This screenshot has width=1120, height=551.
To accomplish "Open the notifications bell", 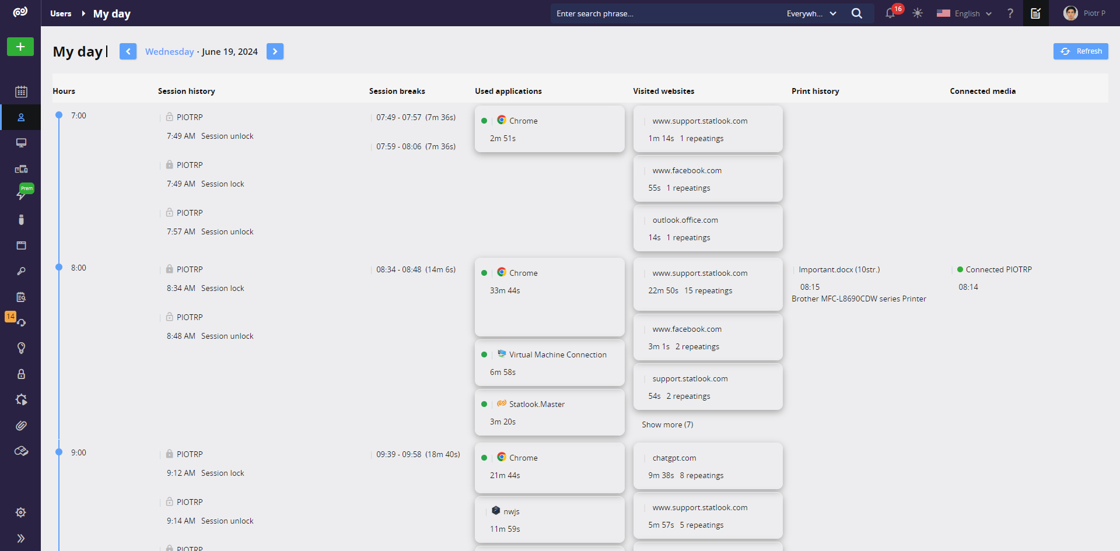I will [890, 13].
